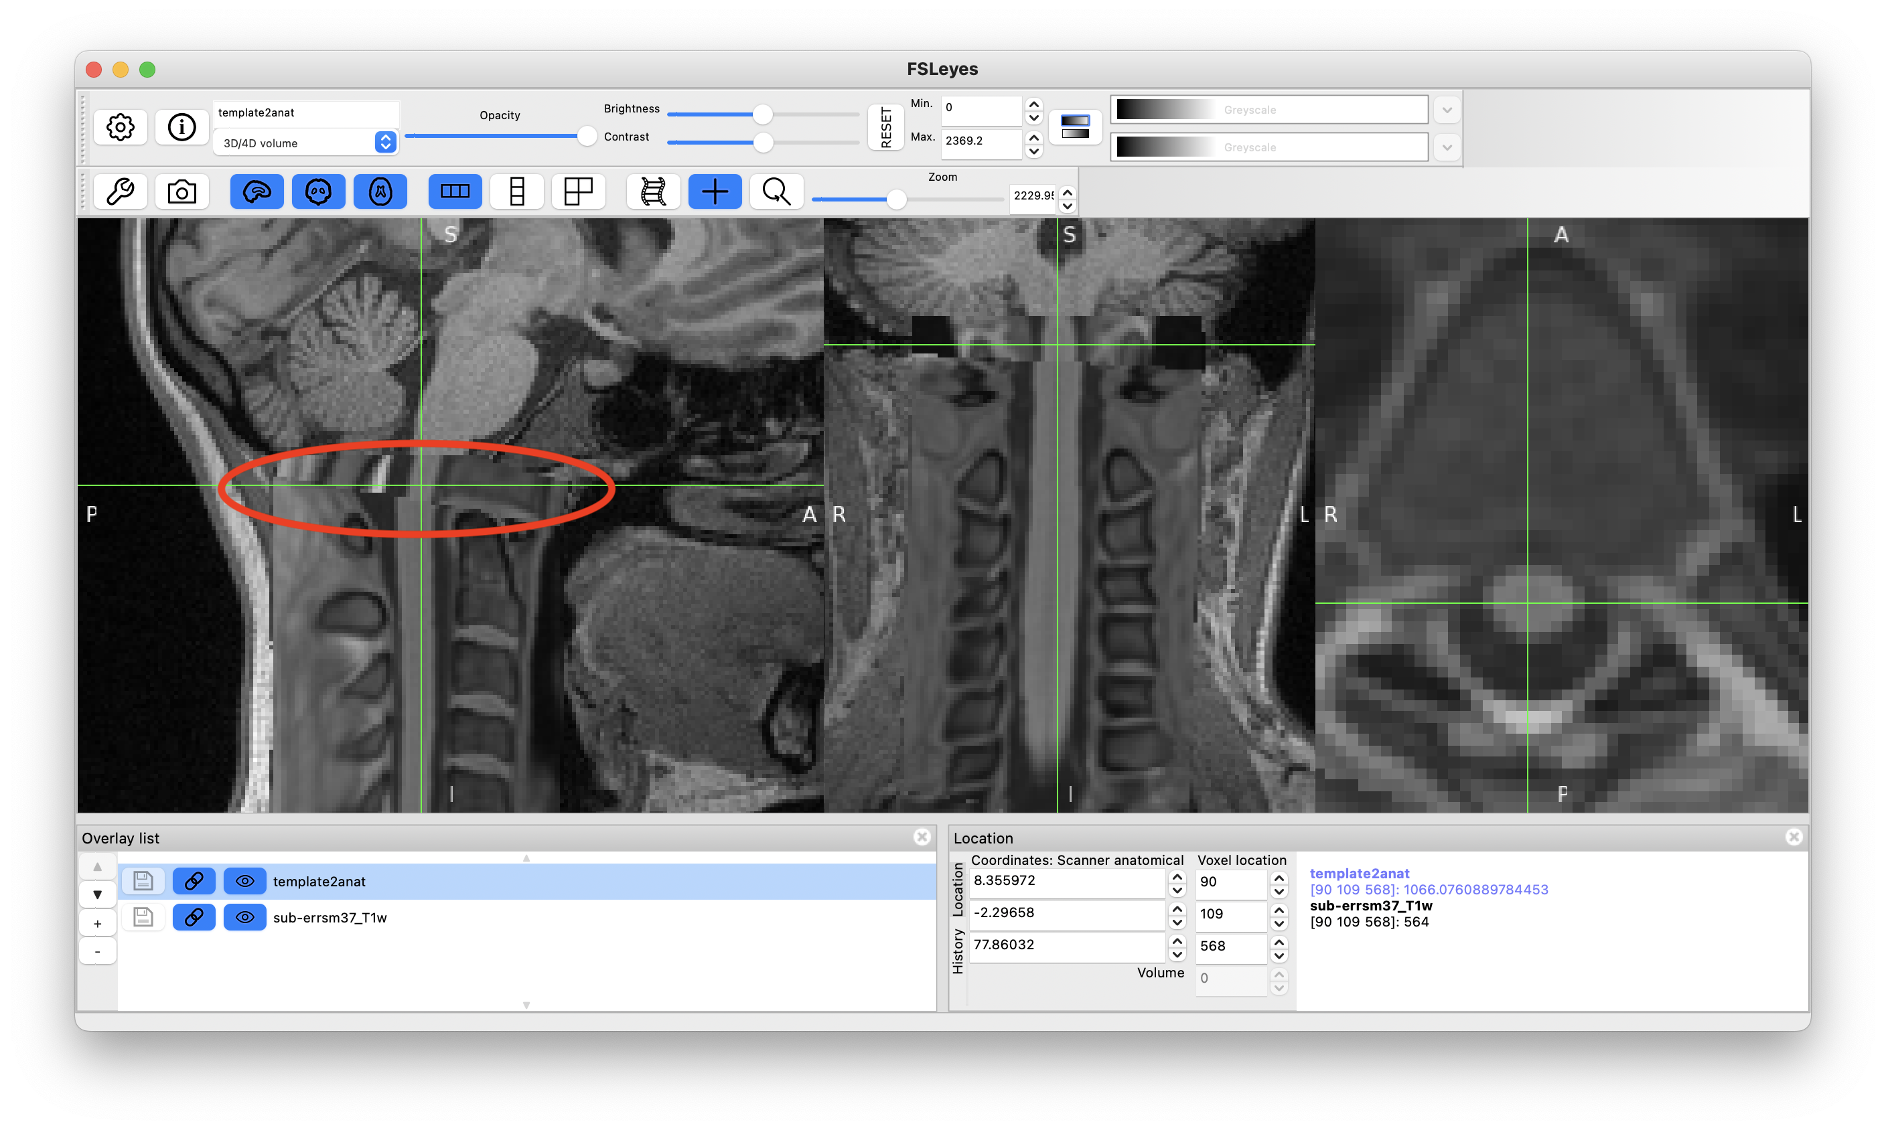The image size is (1886, 1130).
Task: Adjust the Opacity slider
Action: pos(587,137)
